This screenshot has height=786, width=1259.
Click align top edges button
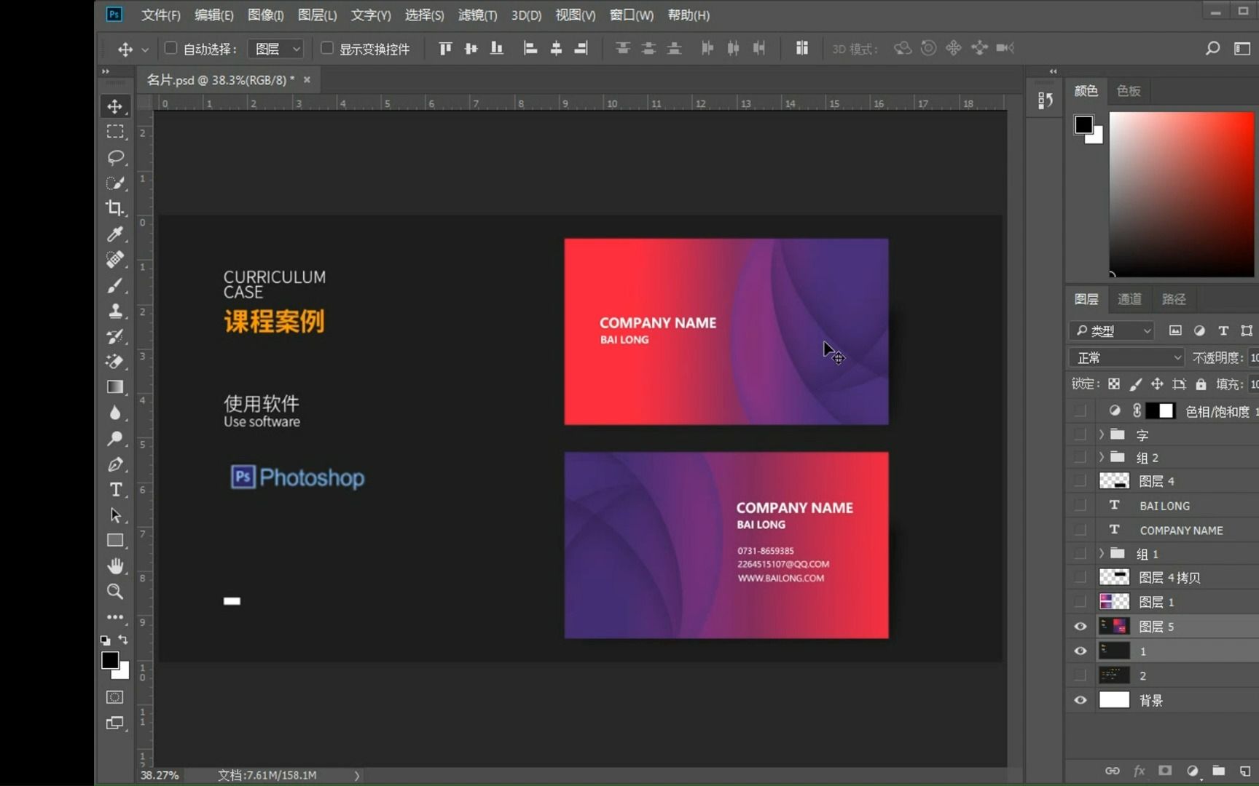click(x=445, y=48)
